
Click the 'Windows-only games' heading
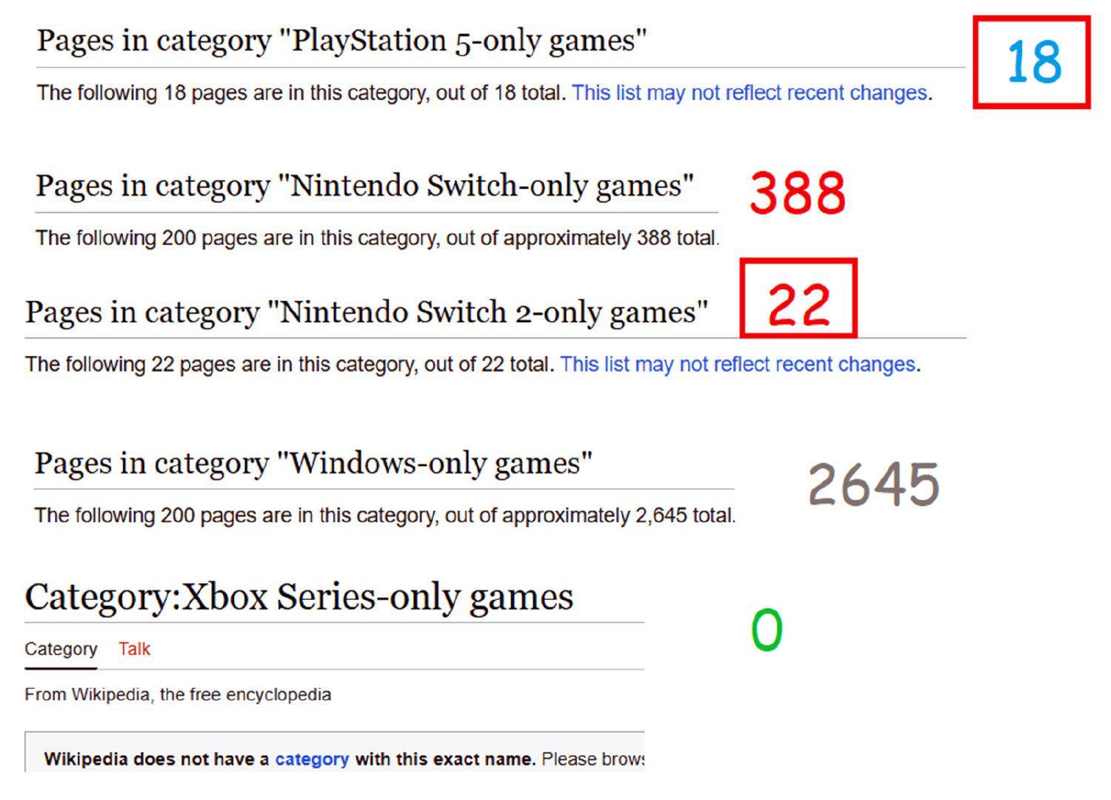coord(313,464)
